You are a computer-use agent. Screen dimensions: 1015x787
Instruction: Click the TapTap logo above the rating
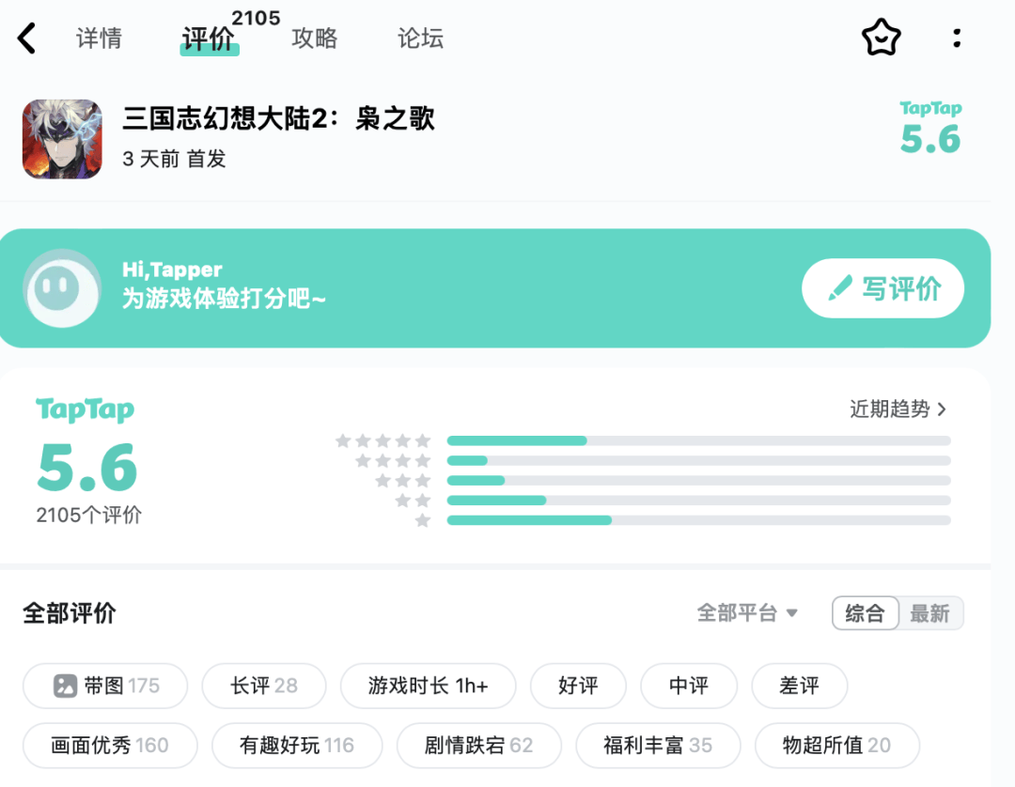85,410
